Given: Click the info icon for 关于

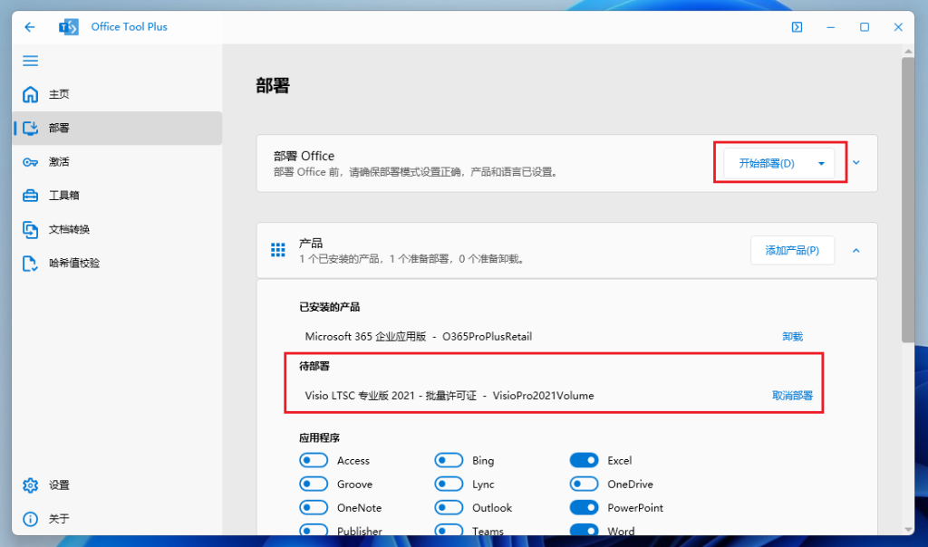Looking at the screenshot, I should pos(30,519).
